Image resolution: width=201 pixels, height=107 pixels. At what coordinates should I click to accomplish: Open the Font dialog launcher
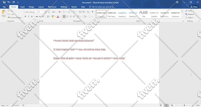(61, 21)
